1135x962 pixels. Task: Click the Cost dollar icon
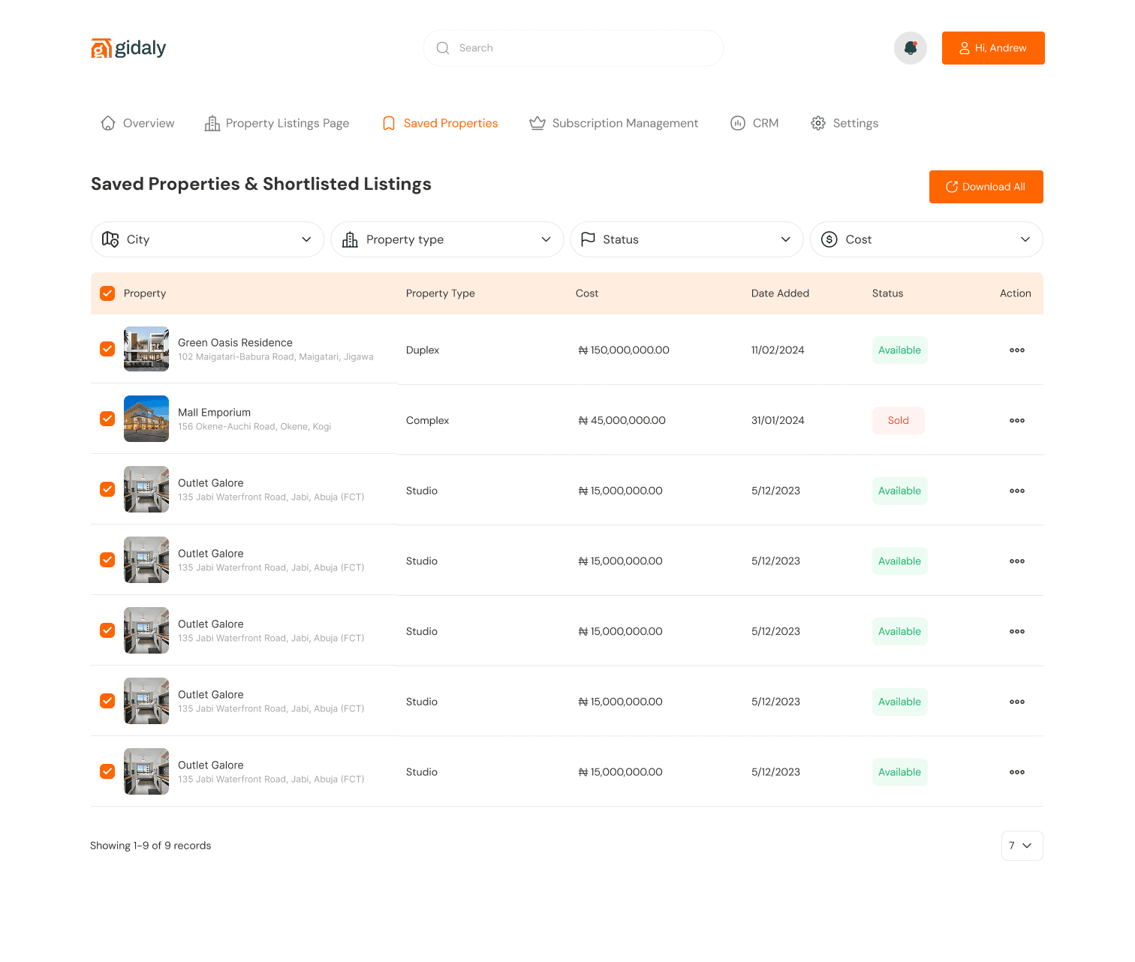click(829, 239)
